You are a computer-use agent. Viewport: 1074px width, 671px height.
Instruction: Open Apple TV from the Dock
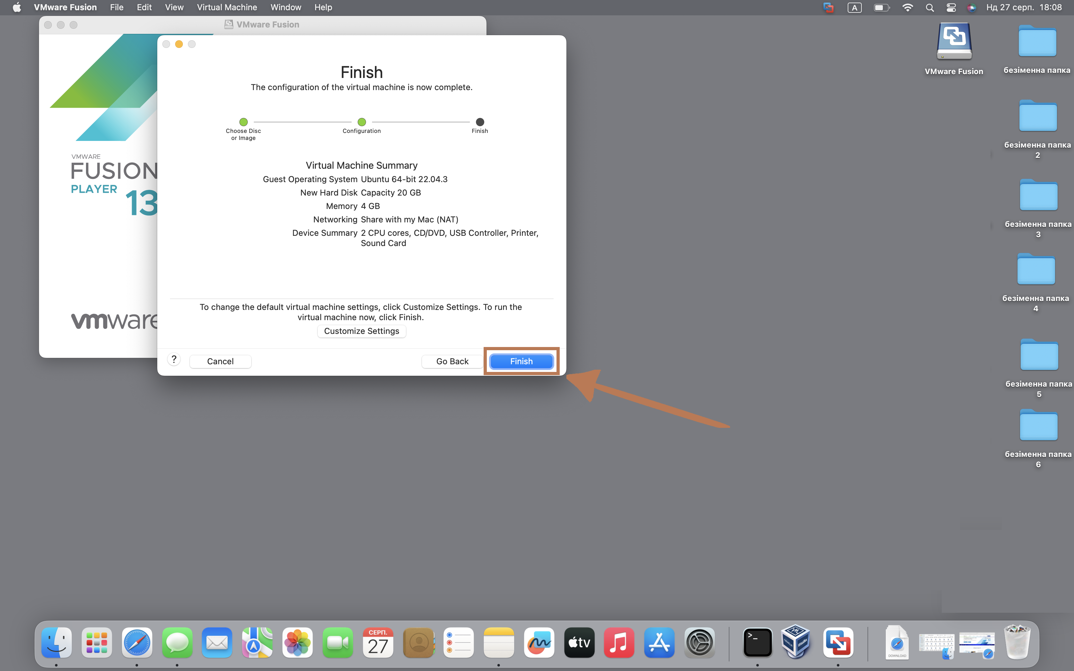click(x=579, y=642)
